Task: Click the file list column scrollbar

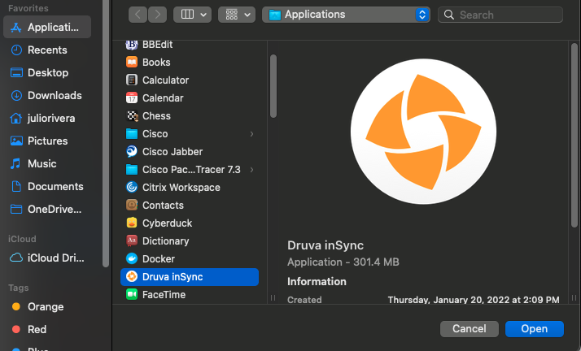Action: 273,86
